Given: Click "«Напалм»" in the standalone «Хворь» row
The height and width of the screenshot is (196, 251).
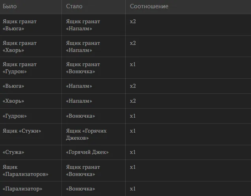Looking at the screenshot, I should [79, 101].
